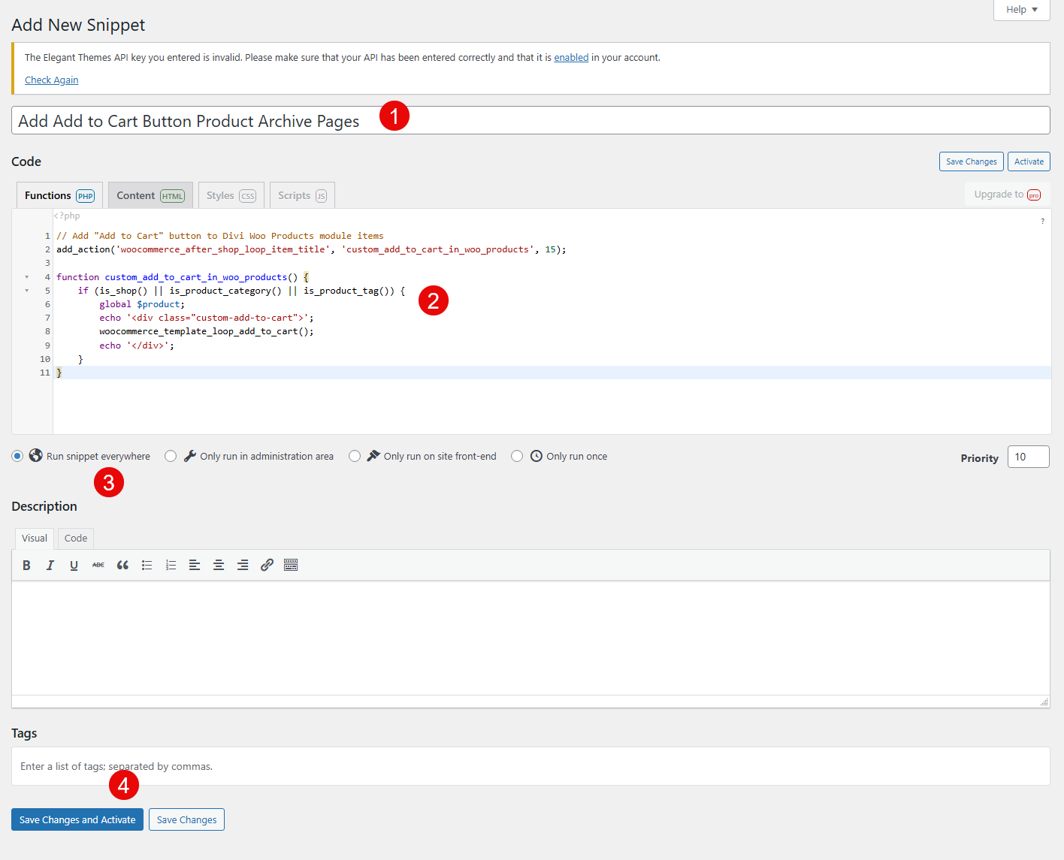Switch to Functions PHP tab

click(59, 195)
